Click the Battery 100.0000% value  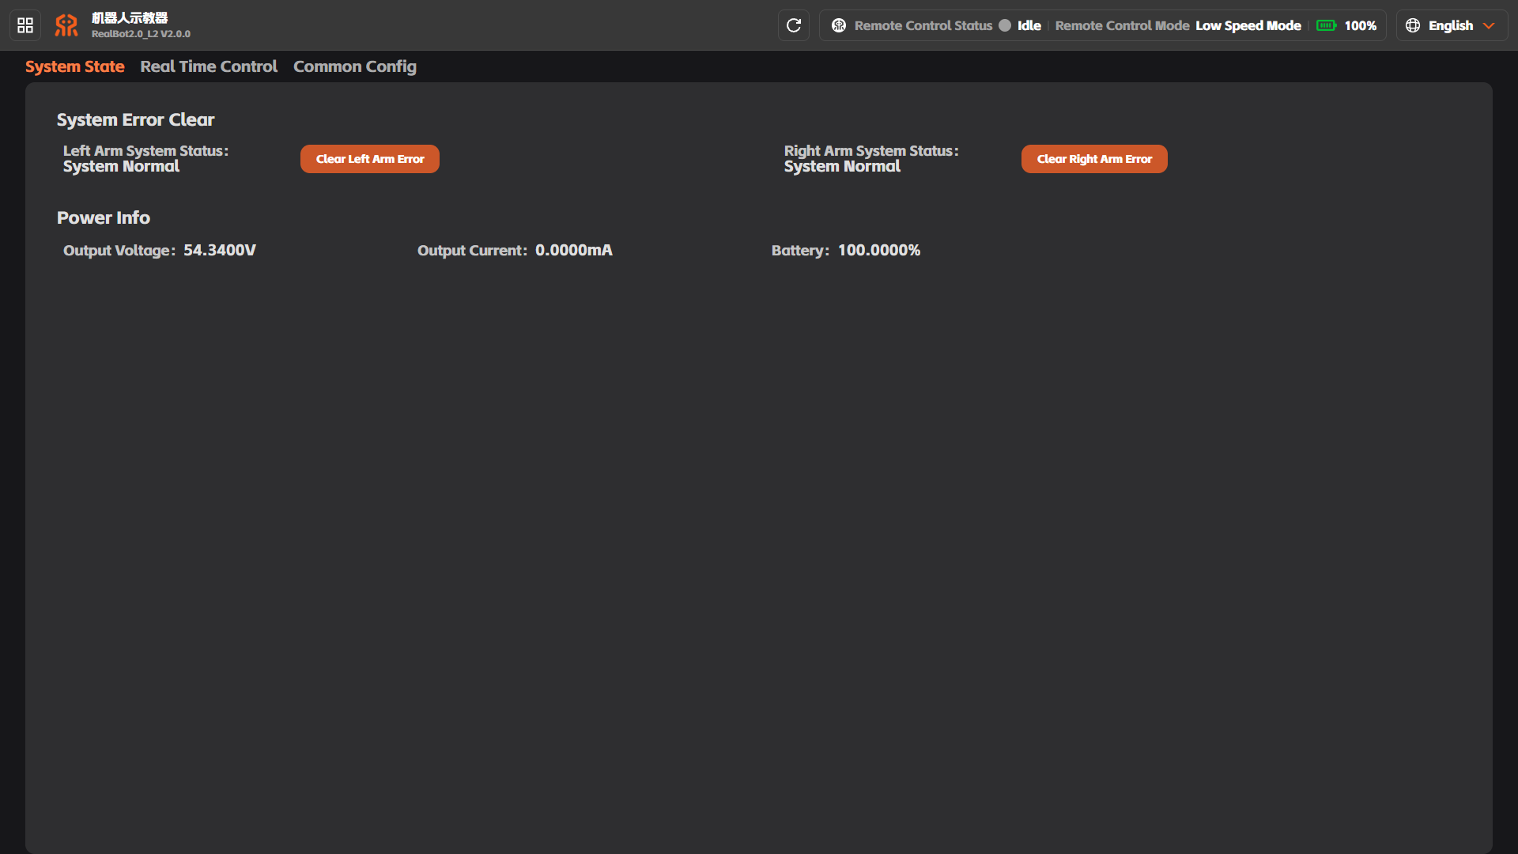click(x=879, y=250)
